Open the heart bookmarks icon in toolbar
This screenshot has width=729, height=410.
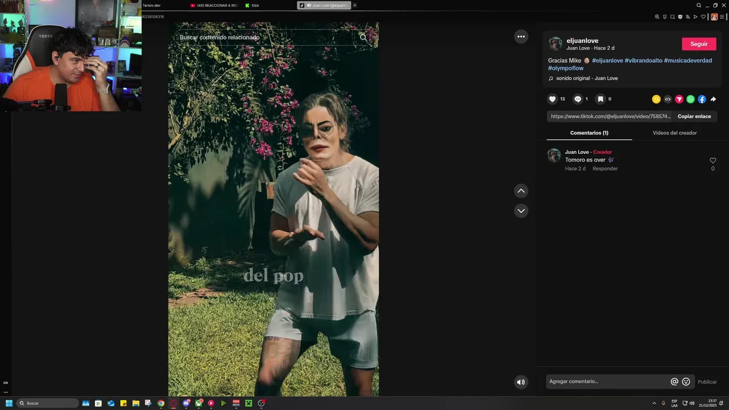tap(703, 17)
